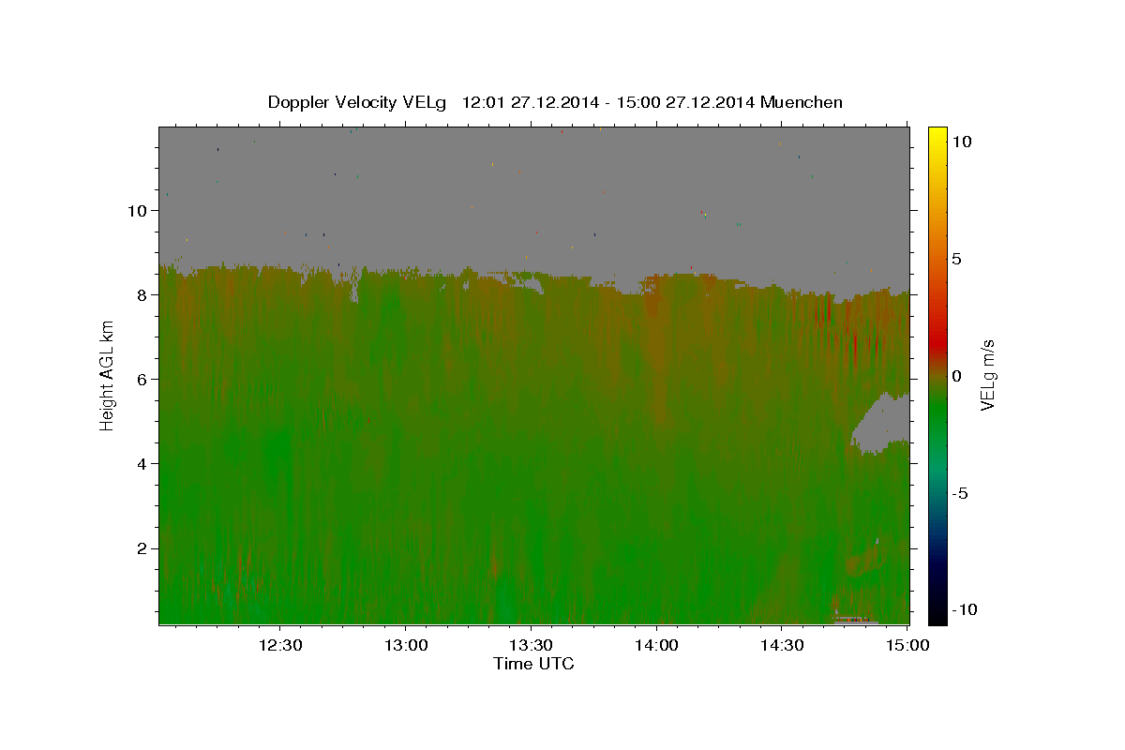Click the start time '12:01 27.12.2014' in the title
This screenshot has width=1125, height=750.
(528, 102)
